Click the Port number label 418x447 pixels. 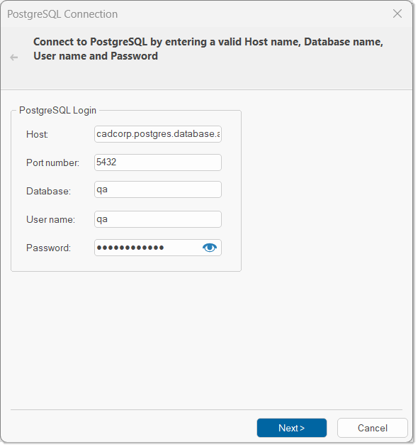[x=52, y=162]
